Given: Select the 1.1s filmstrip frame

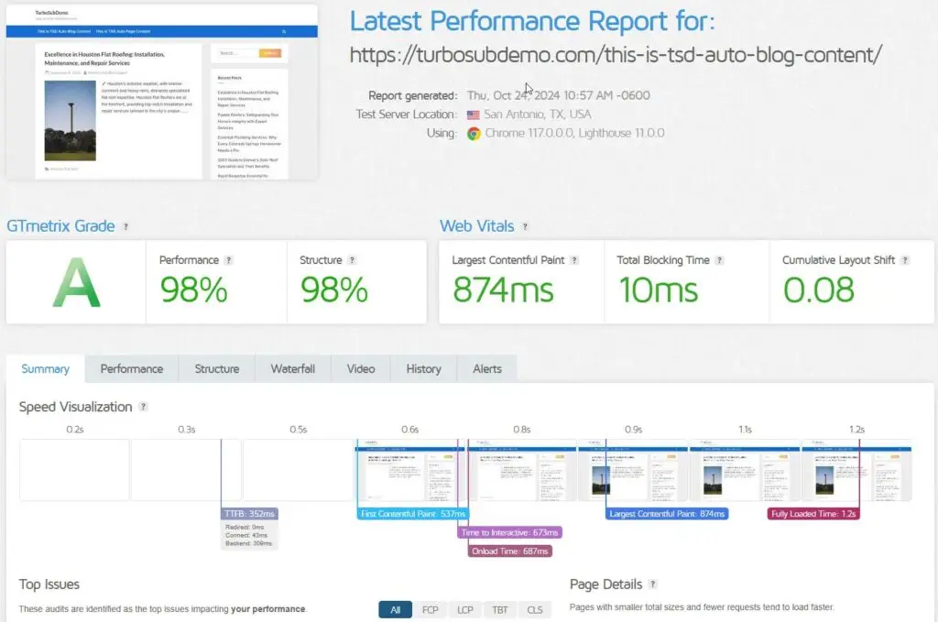Looking at the screenshot, I should (745, 470).
